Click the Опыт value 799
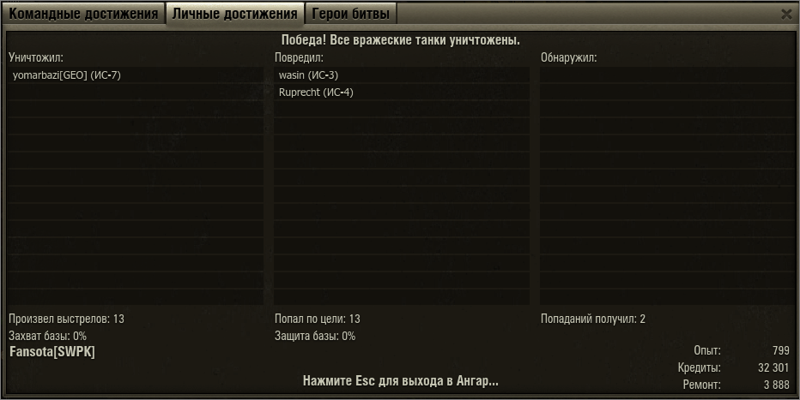The height and width of the screenshot is (400, 800). coord(780,350)
